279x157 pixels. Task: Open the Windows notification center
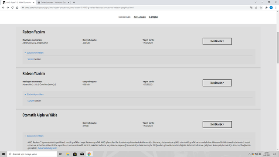point(274,154)
